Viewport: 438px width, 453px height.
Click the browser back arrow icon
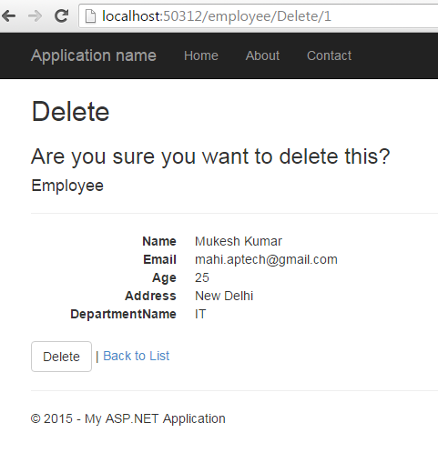click(8, 16)
